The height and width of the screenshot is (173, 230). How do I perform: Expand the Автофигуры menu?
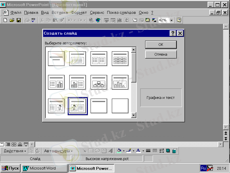pos(57,151)
